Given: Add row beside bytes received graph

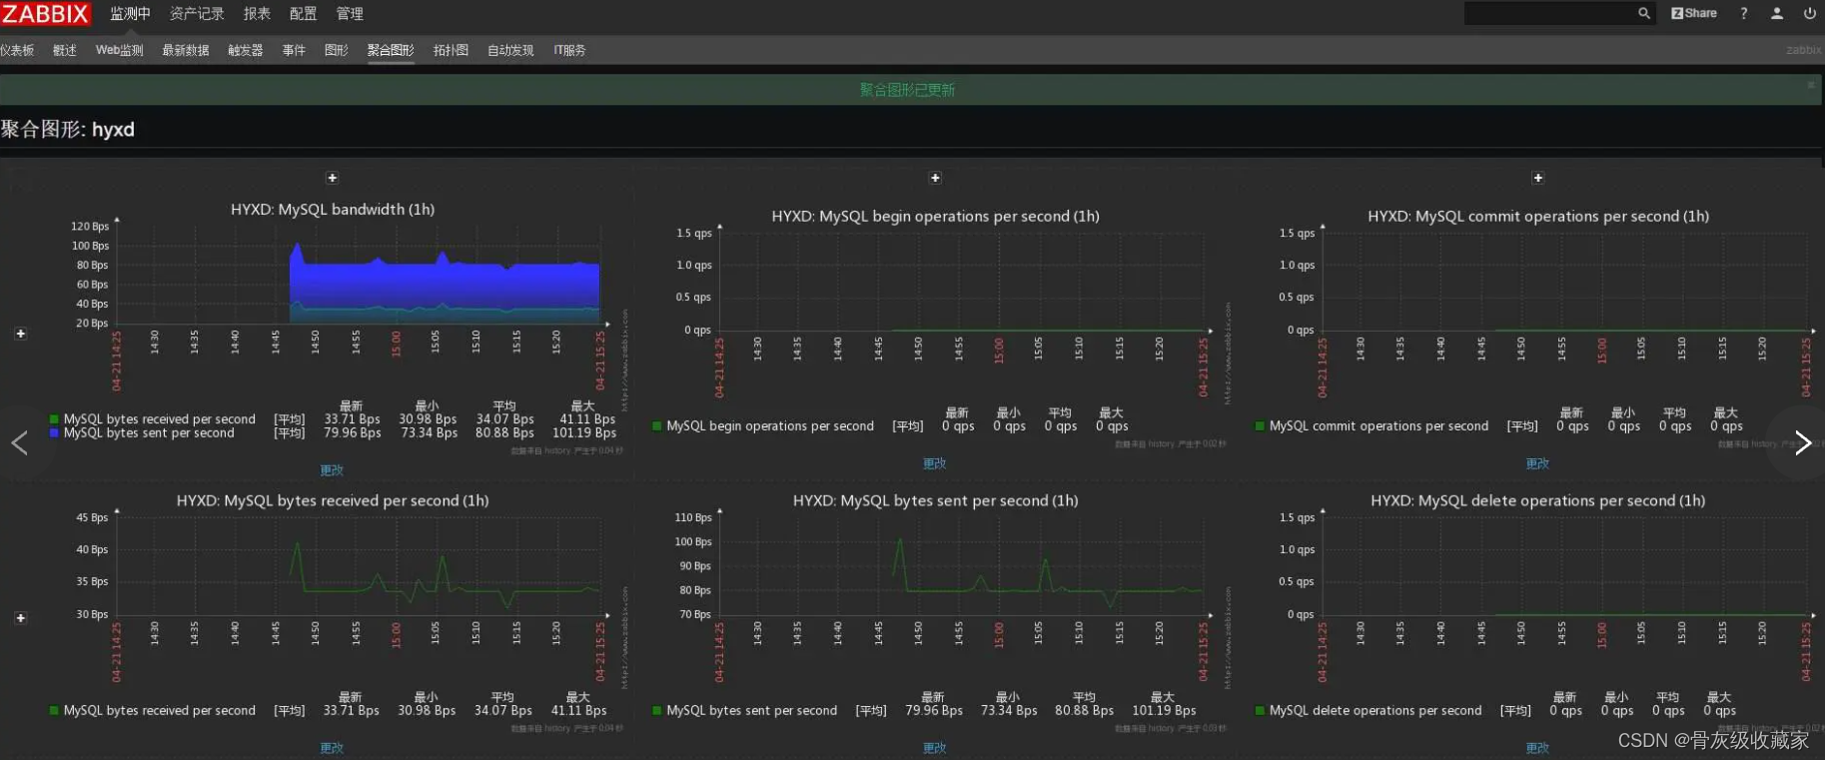Looking at the screenshot, I should (x=21, y=618).
